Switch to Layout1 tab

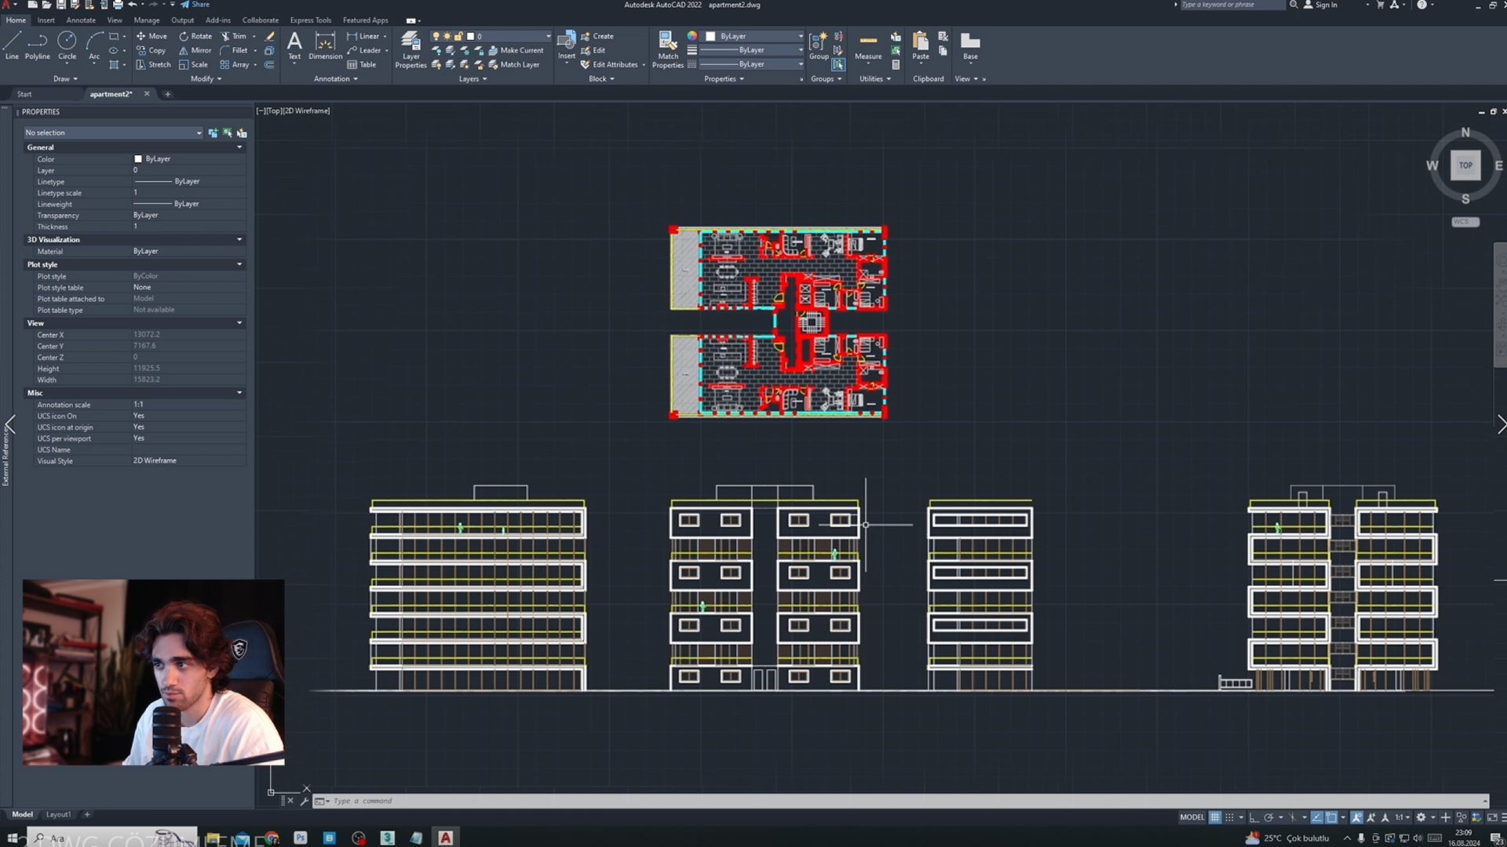58,814
